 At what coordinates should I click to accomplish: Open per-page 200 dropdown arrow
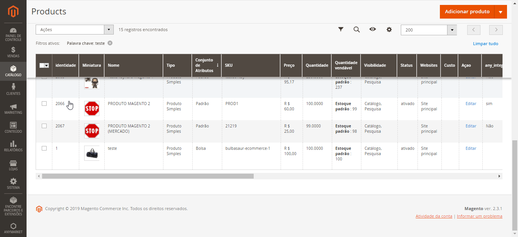point(452,30)
